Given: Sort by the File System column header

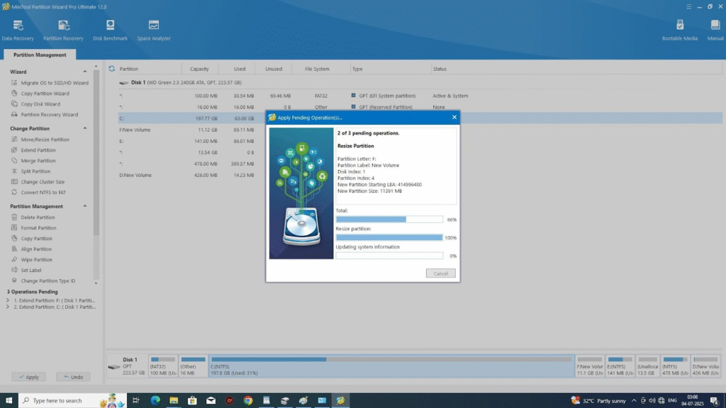Looking at the screenshot, I should pyautogui.click(x=317, y=69).
